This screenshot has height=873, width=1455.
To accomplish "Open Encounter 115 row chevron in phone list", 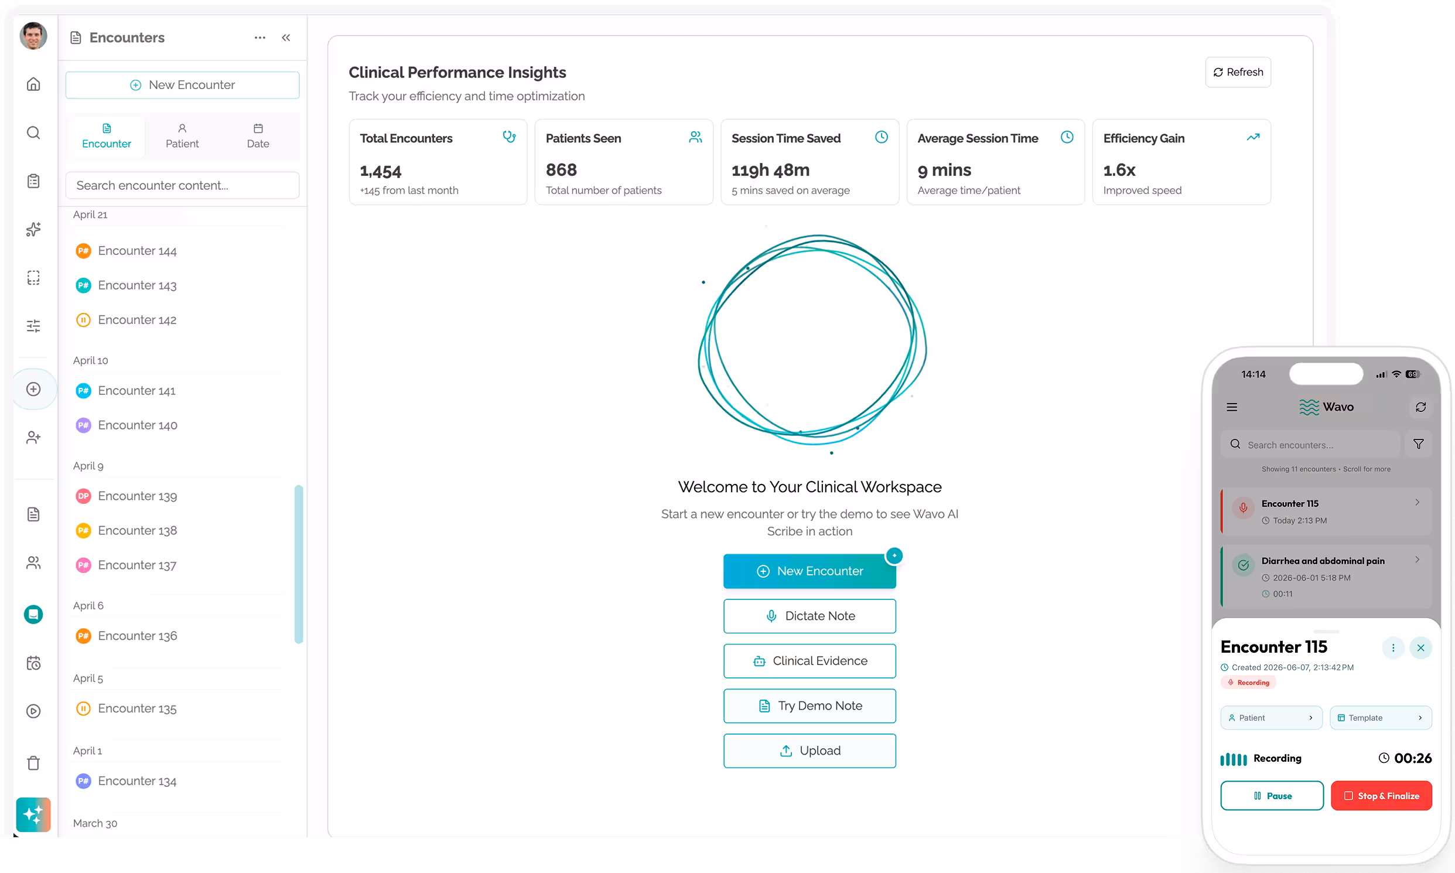I will click(1418, 502).
